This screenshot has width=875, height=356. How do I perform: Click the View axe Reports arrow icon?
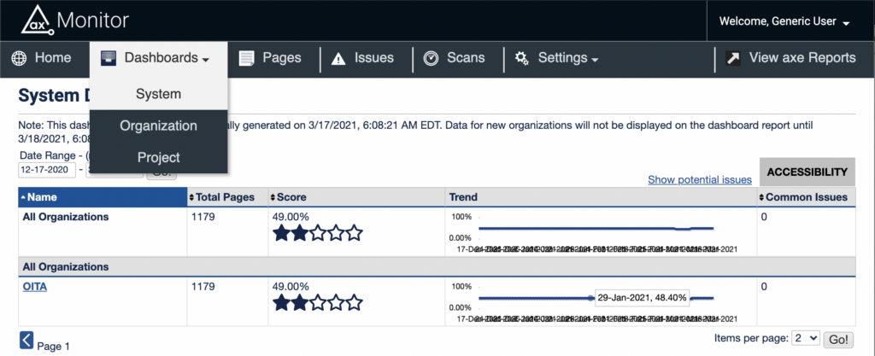point(732,59)
